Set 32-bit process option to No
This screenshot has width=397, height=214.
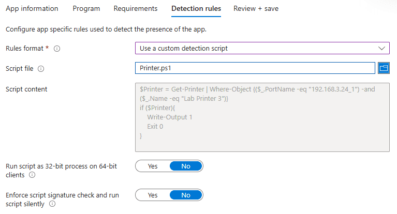coord(186,166)
